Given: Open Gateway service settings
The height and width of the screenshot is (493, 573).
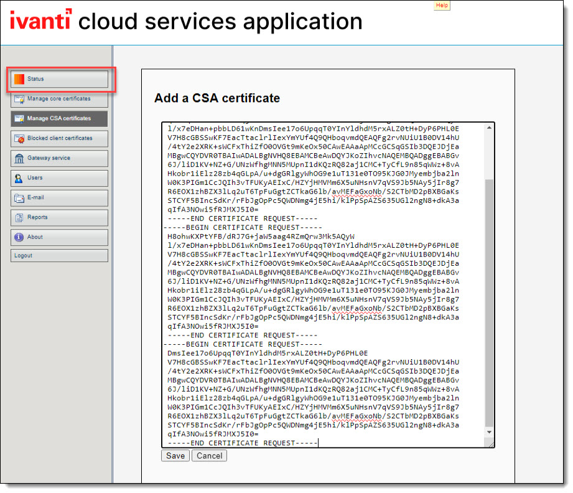Looking at the screenshot, I should (59, 158).
